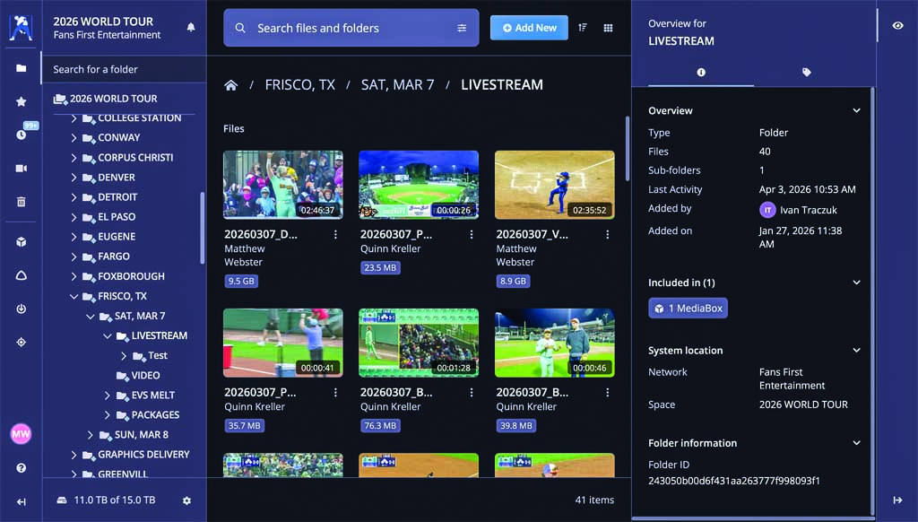
Task: Open the help question mark icon
Action: (22, 467)
